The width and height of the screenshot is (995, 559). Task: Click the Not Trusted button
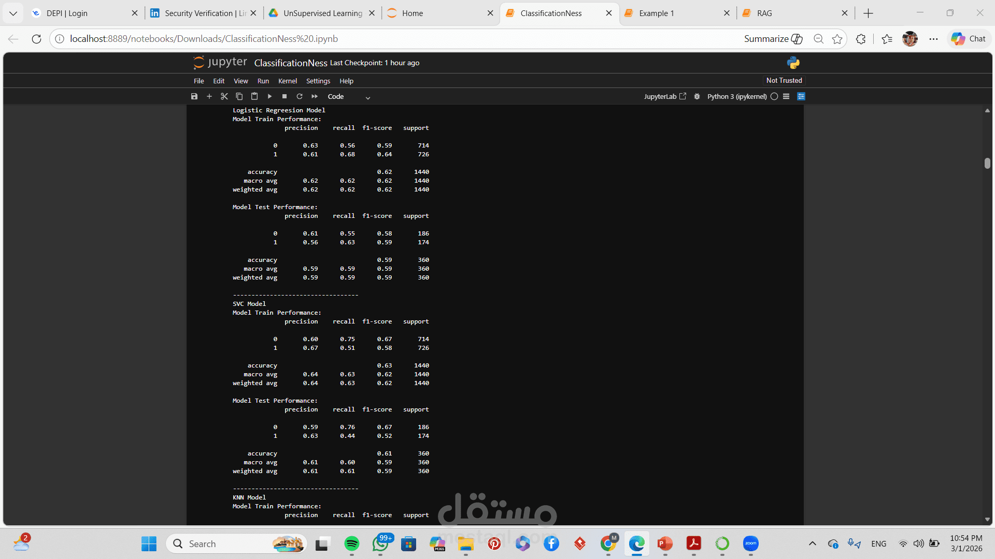pos(784,80)
